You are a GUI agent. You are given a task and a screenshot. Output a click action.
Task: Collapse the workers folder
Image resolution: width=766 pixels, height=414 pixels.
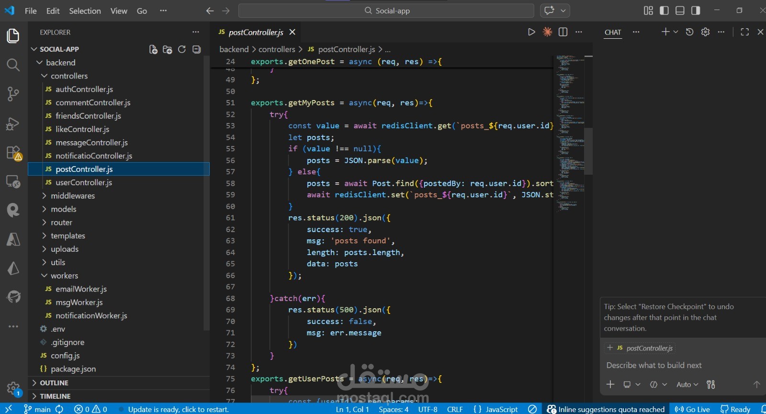64,276
